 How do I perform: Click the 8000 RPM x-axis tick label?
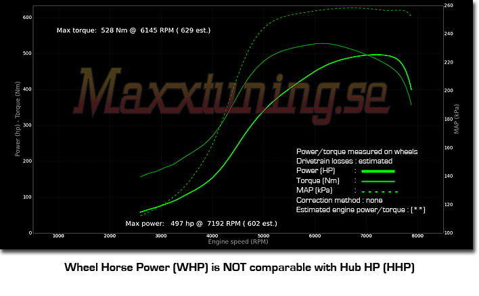tap(417, 236)
